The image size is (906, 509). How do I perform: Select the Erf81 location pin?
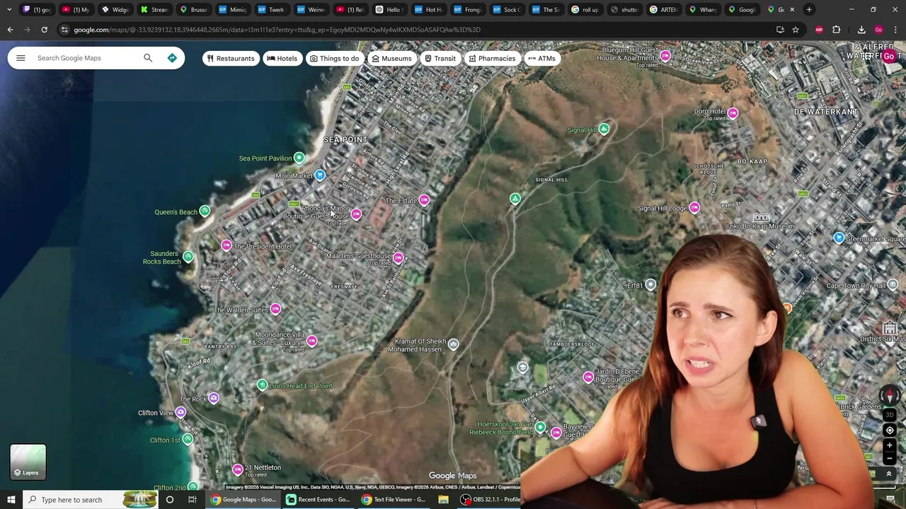(650, 285)
